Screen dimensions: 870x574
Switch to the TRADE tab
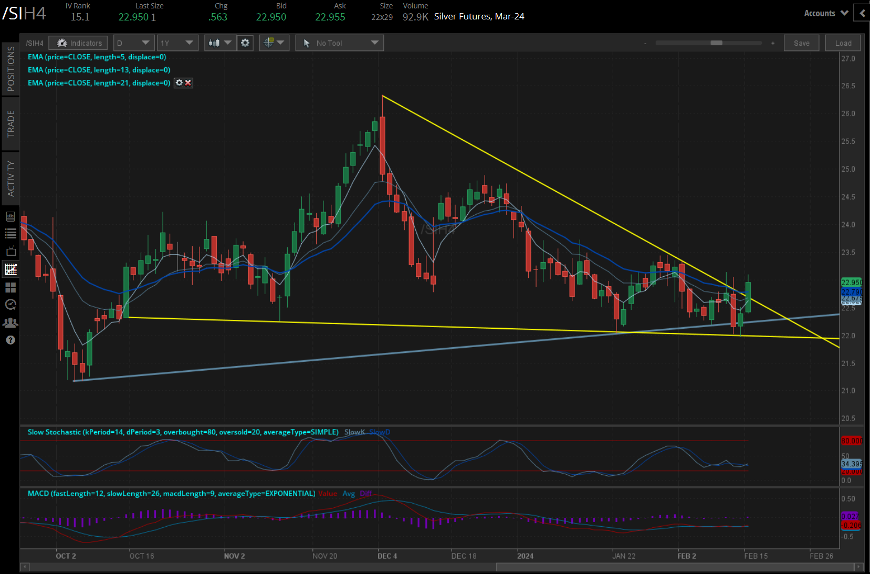click(9, 124)
